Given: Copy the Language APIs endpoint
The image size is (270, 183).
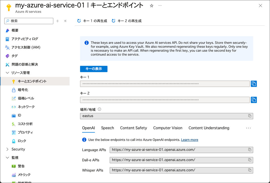Looking at the screenshot, I should point(250,150).
